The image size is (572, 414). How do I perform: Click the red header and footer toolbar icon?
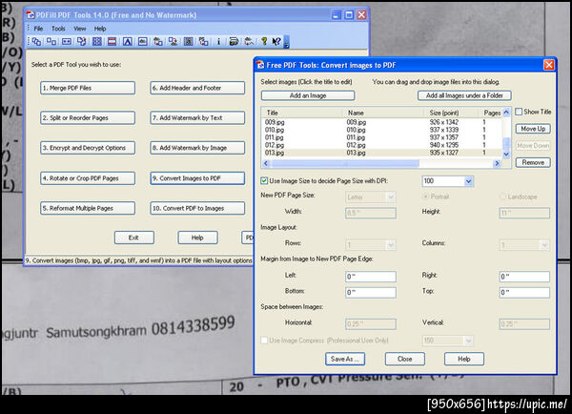112,42
